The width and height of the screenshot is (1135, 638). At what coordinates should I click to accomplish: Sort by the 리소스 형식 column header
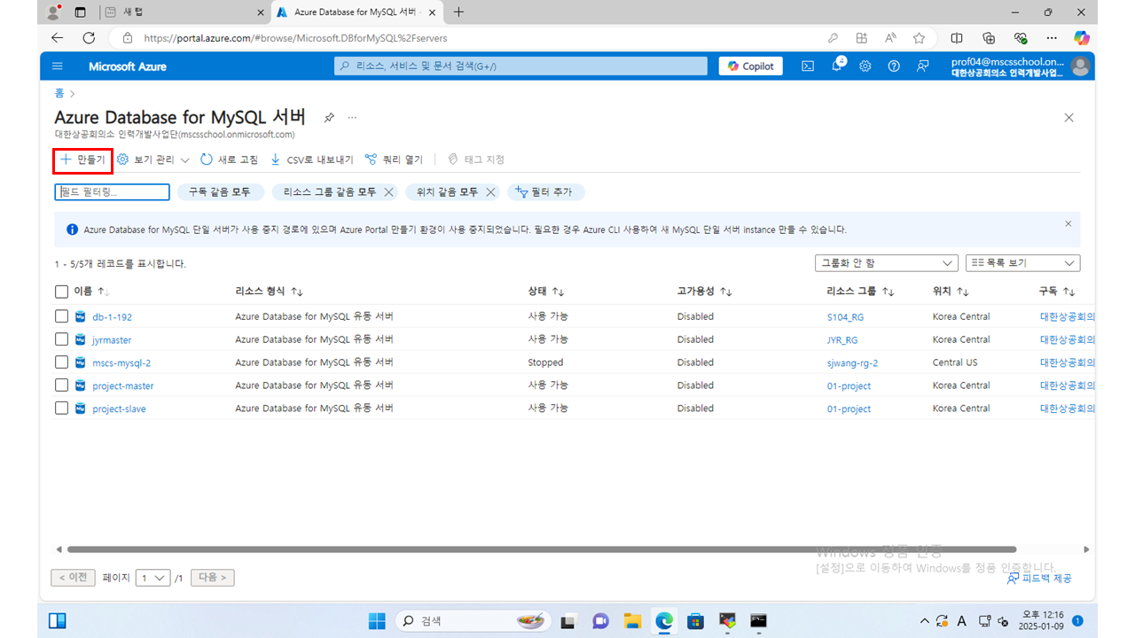click(x=269, y=292)
